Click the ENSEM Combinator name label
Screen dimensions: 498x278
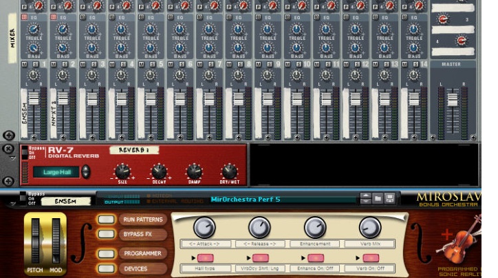tap(66, 201)
